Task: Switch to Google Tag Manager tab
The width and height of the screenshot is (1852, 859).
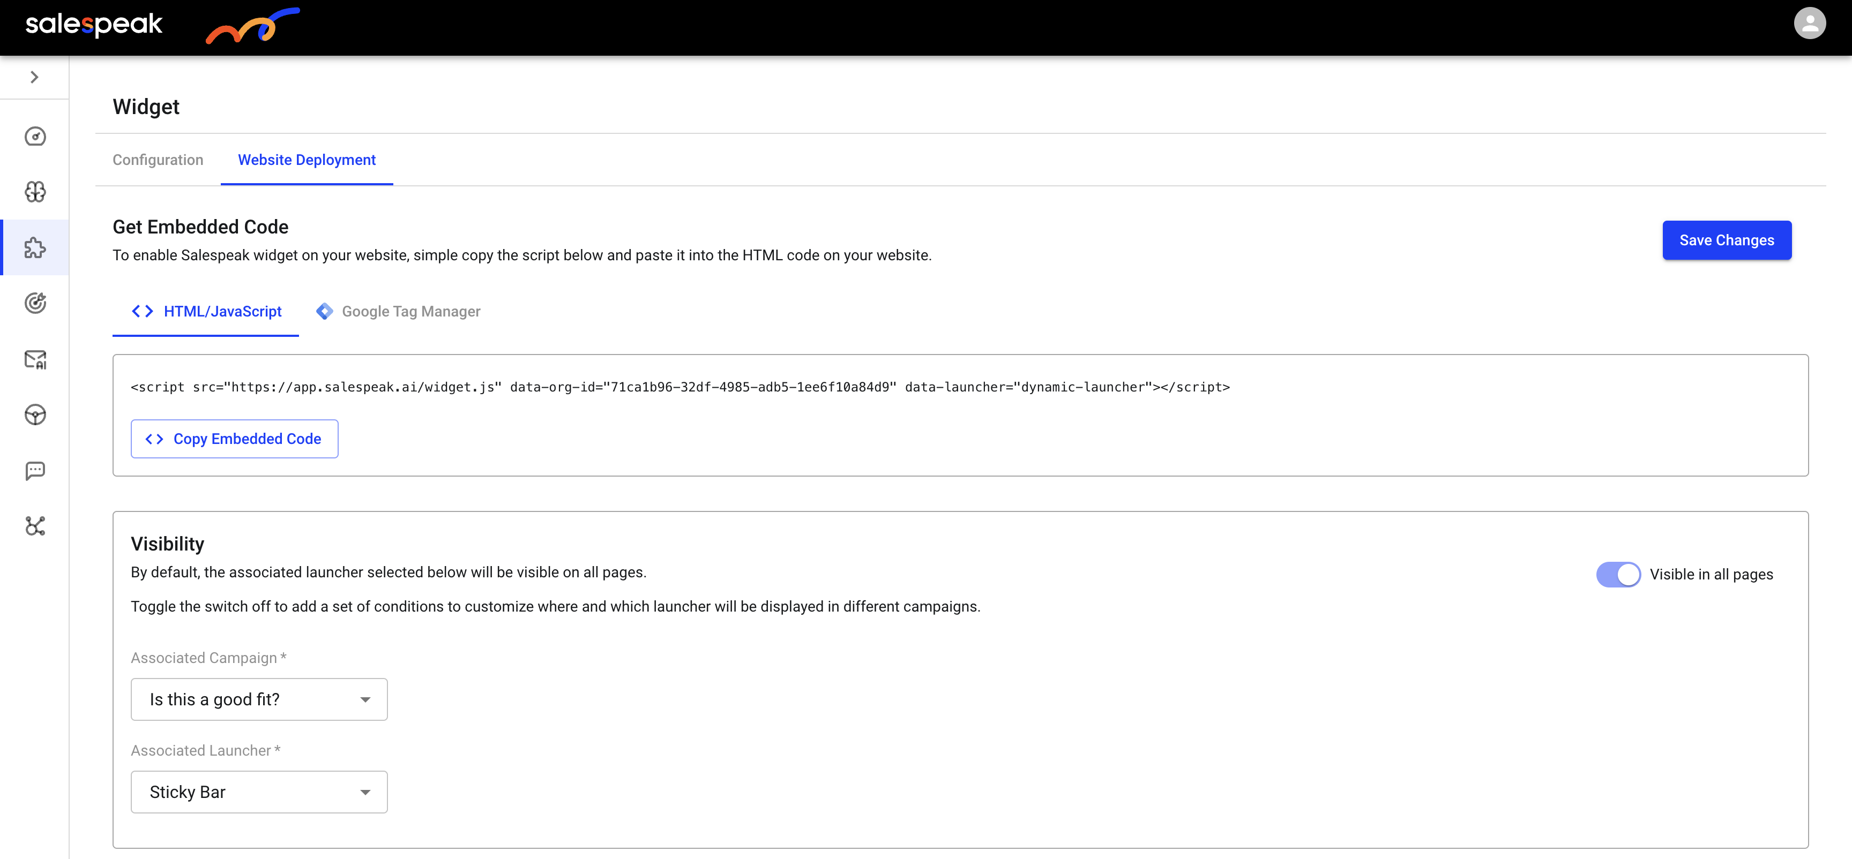Action: (398, 311)
